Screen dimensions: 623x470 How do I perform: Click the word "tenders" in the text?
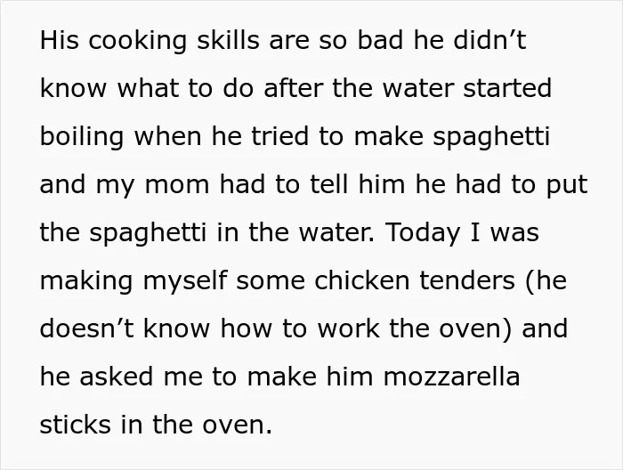(x=467, y=280)
